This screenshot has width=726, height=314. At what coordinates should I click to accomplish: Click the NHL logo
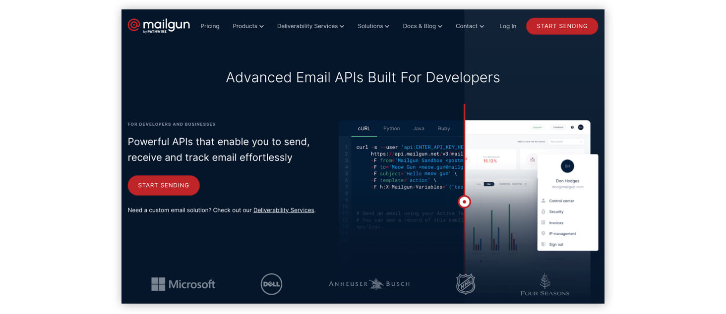click(465, 284)
